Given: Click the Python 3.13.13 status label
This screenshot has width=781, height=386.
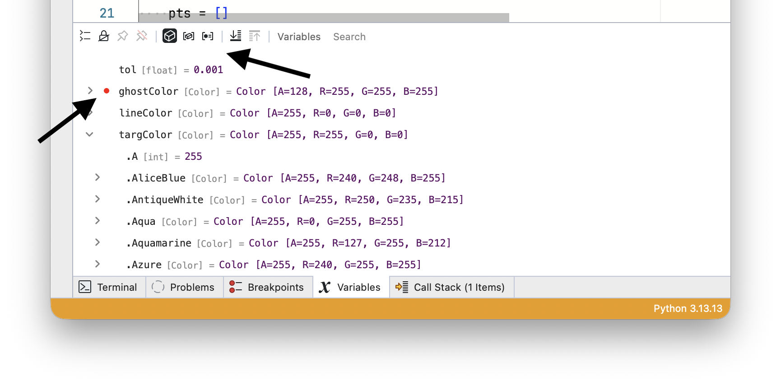Looking at the screenshot, I should [688, 308].
